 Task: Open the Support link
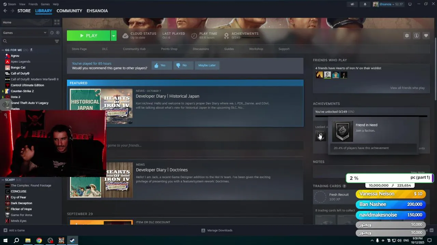click(284, 49)
